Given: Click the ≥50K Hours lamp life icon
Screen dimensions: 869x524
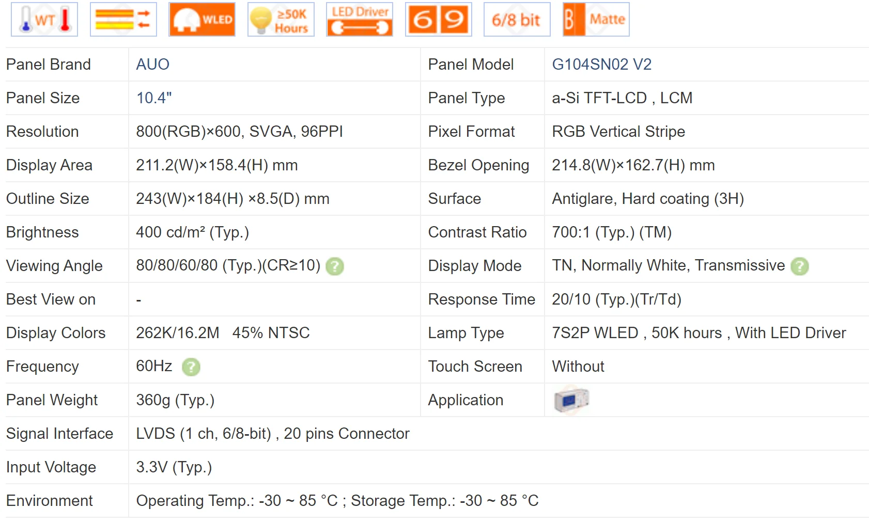Looking at the screenshot, I should click(x=281, y=20).
